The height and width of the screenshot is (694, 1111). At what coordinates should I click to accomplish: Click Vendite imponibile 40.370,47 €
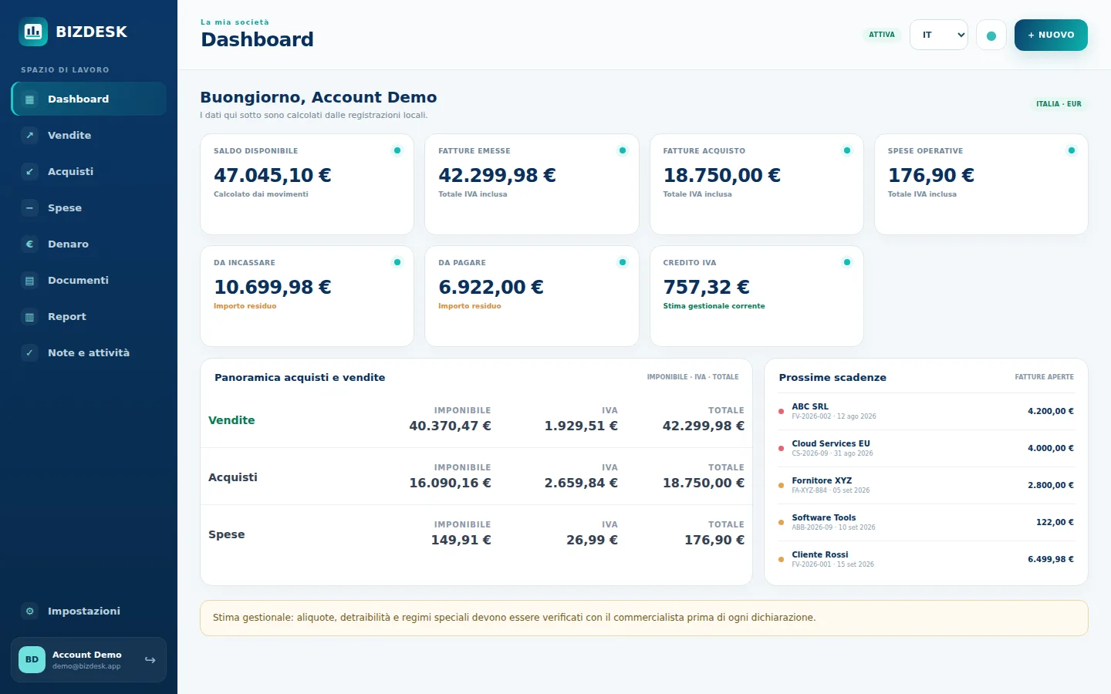(450, 426)
